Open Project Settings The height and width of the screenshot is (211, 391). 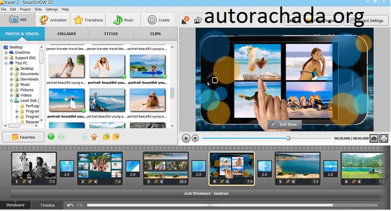click(x=366, y=20)
